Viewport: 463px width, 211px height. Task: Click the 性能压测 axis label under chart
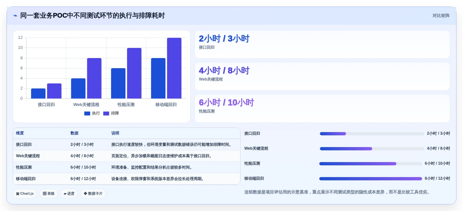(x=126, y=105)
